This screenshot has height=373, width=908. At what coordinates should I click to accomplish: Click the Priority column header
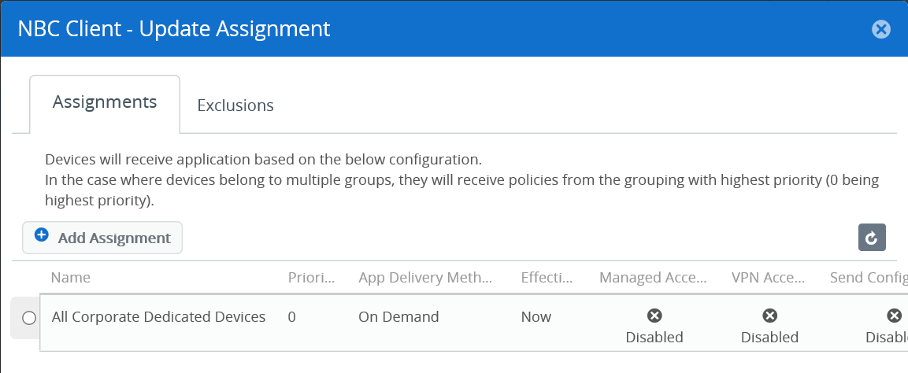coord(312,278)
